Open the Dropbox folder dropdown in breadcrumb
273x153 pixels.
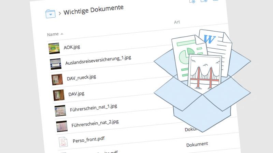pyautogui.click(x=51, y=14)
